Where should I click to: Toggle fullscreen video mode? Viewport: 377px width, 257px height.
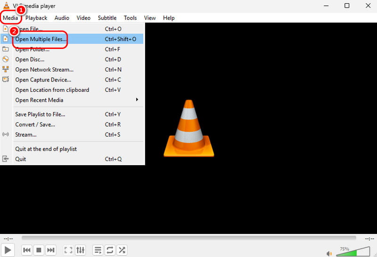[x=68, y=250]
